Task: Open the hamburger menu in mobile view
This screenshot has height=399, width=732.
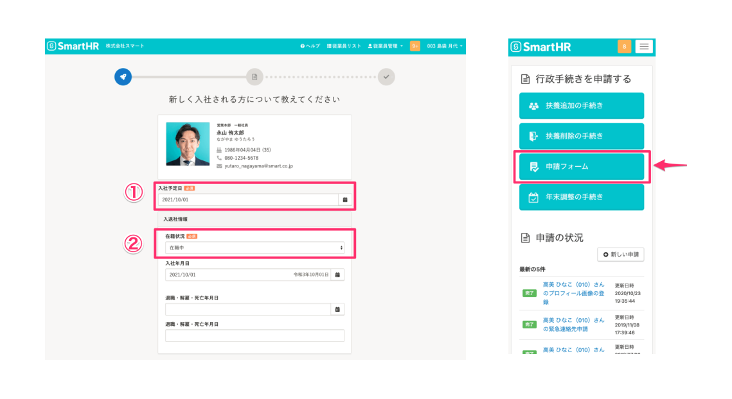Action: (644, 47)
